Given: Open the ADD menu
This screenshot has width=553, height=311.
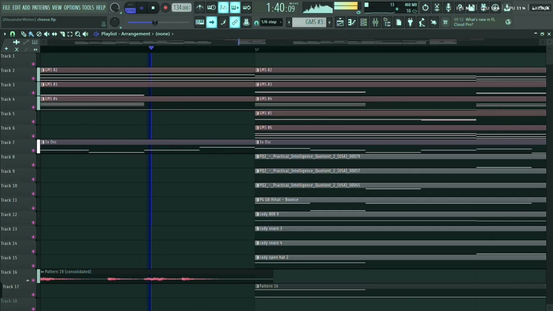Looking at the screenshot, I should coord(26,8).
